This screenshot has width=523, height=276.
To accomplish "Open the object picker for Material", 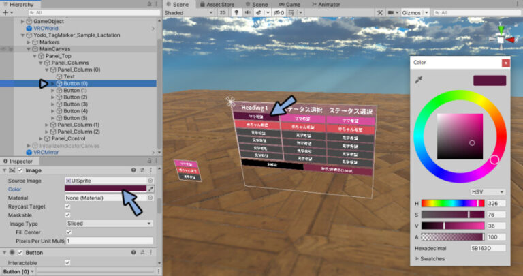I will click(x=150, y=198).
